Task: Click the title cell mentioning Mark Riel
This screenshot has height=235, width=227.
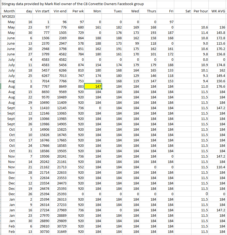Action: point(73,4)
